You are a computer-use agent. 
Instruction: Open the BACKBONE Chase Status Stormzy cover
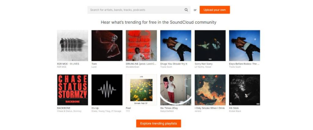click(x=72, y=90)
